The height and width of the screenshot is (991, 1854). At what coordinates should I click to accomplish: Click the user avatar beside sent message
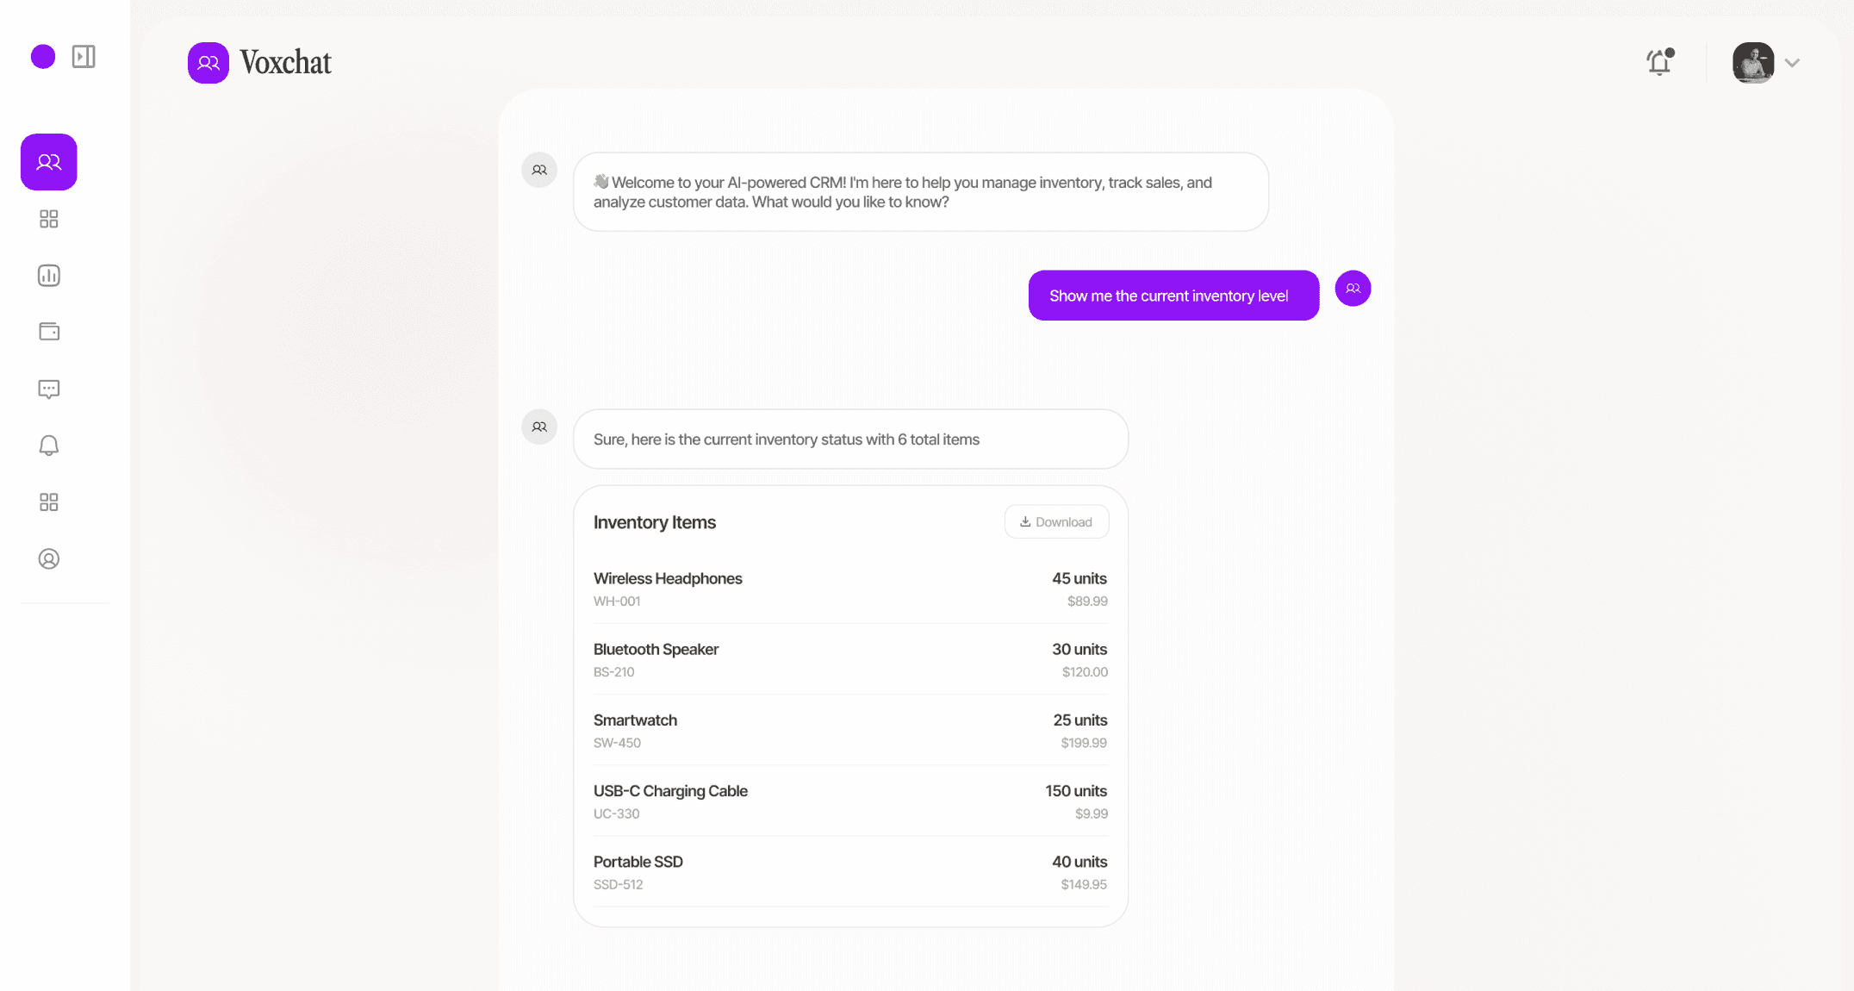pyautogui.click(x=1353, y=289)
